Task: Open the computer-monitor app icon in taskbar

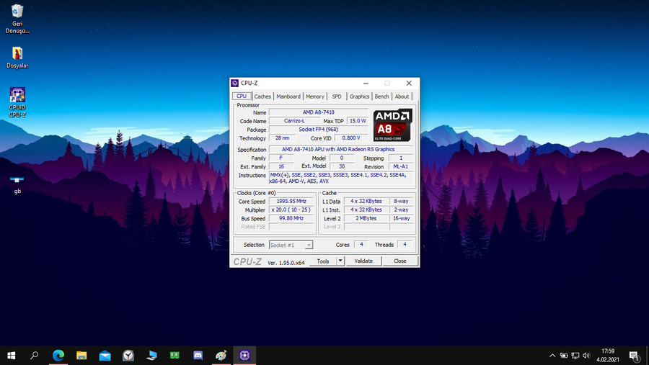Action: (x=151, y=356)
